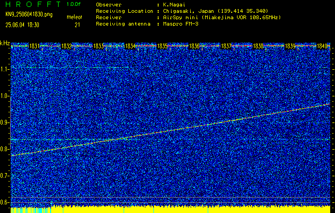Click the 1840 time marker
Viewport: 335px width, 213px height.
pos(322,46)
